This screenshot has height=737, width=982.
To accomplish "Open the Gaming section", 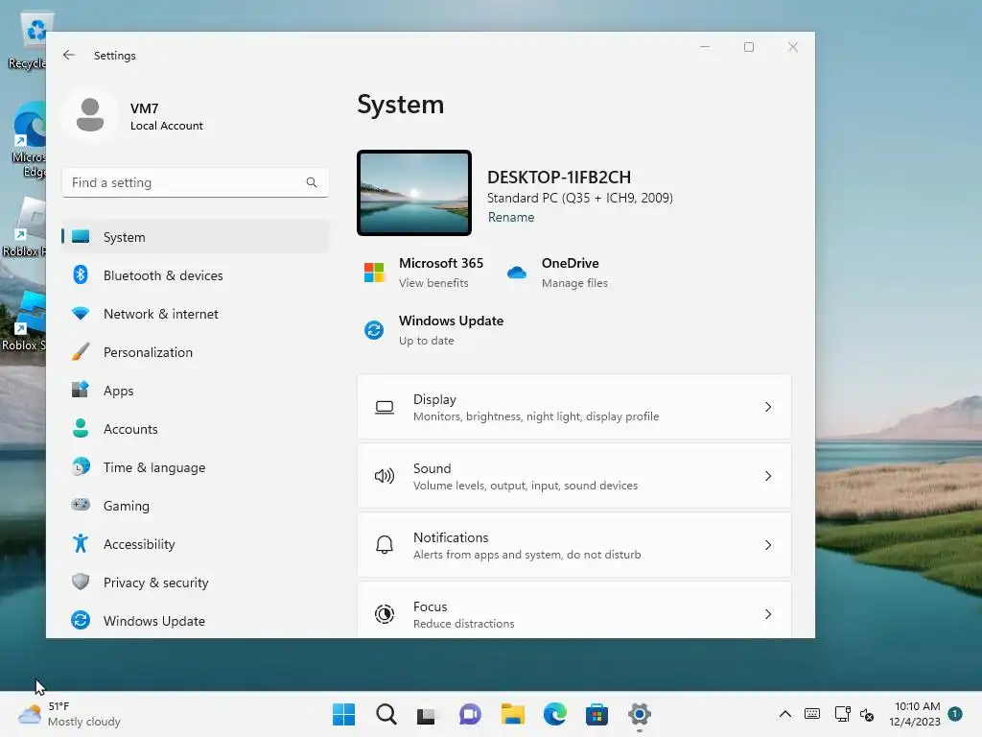I will (196, 506).
